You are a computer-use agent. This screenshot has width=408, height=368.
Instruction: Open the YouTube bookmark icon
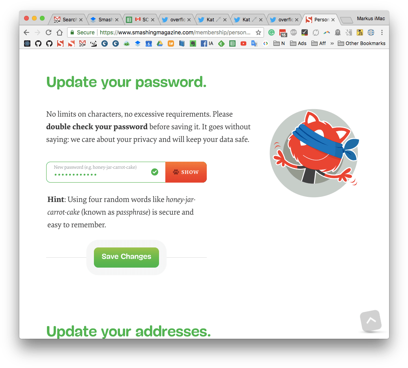[243, 43]
